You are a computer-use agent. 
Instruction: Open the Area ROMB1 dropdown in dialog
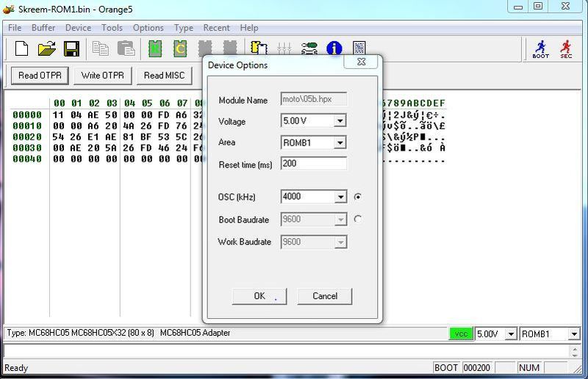(x=340, y=143)
